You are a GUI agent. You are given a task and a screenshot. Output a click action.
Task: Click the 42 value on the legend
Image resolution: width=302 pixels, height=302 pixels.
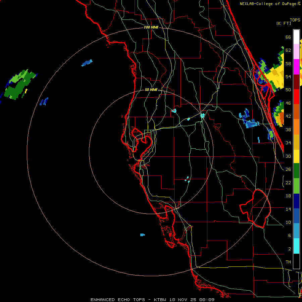click(288, 116)
